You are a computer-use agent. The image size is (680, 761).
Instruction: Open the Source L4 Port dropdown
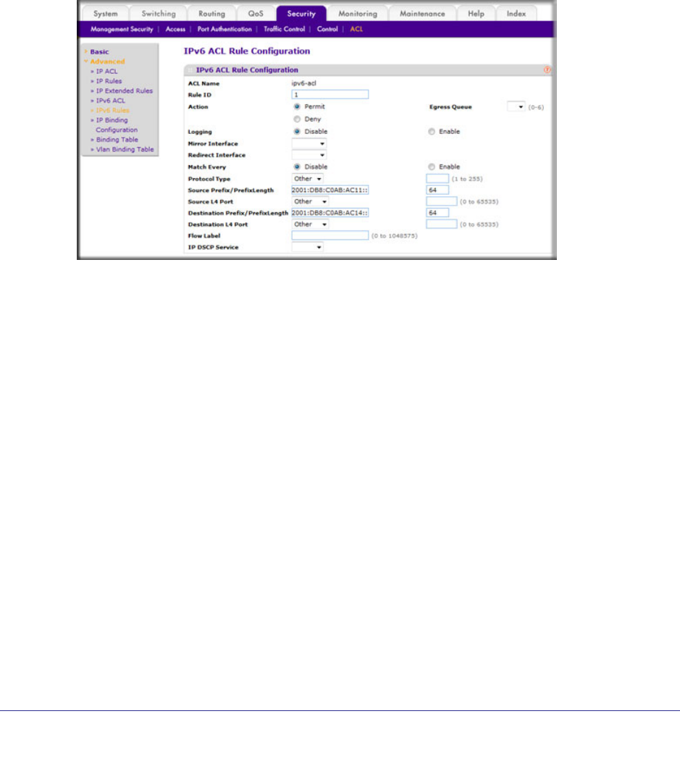tap(310, 202)
